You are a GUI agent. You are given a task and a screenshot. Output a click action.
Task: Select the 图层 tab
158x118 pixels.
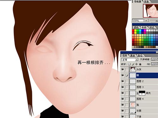125,55
